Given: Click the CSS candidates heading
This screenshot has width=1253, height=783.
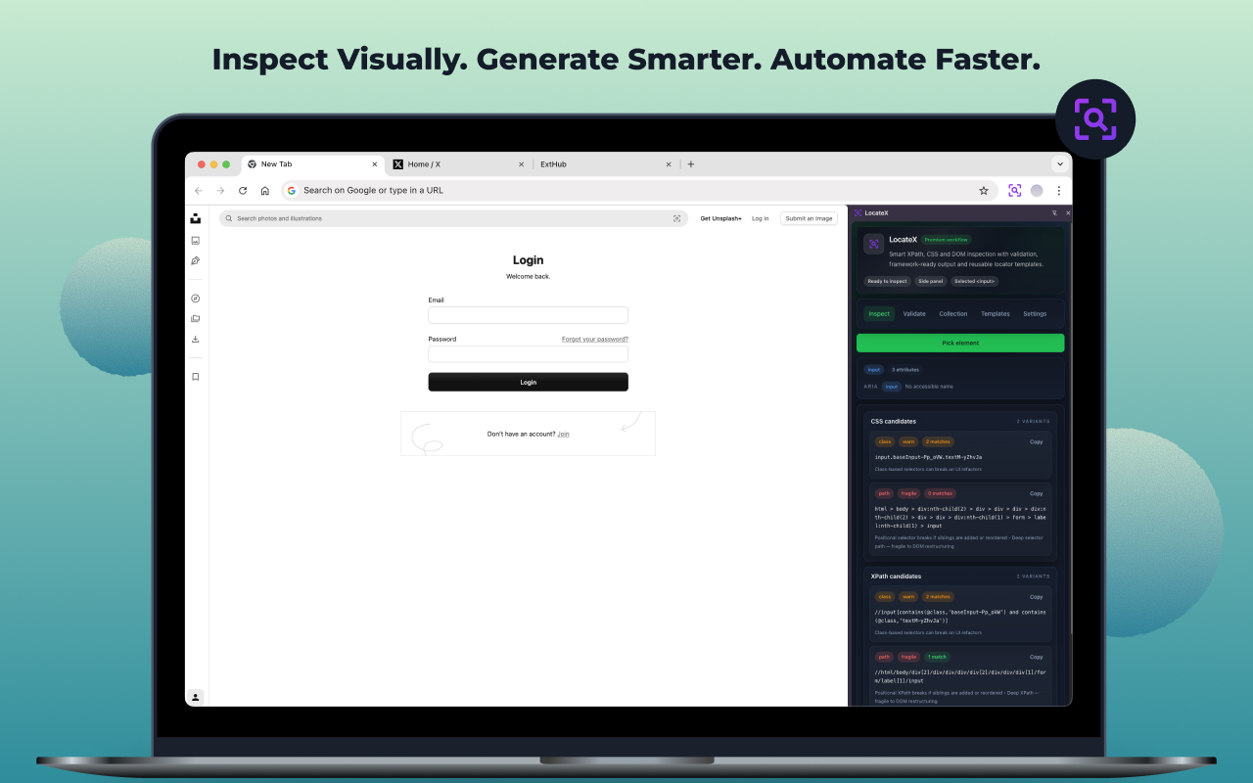Looking at the screenshot, I should tap(894, 421).
